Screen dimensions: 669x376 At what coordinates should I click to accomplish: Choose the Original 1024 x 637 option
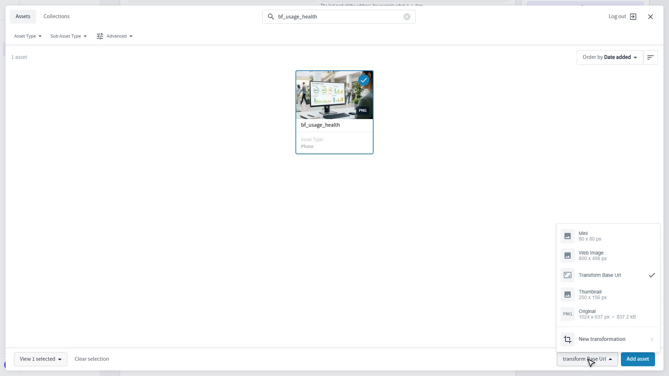tap(608, 314)
